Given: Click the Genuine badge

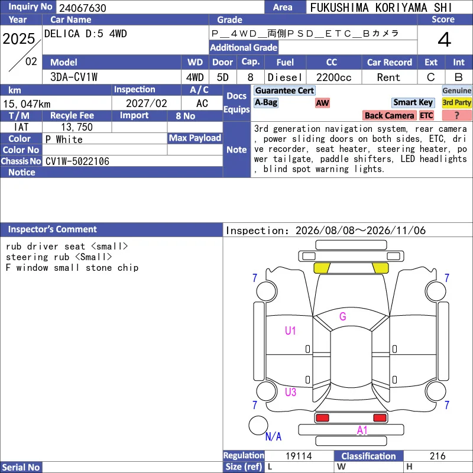Looking at the screenshot, I should pyautogui.click(x=456, y=90).
